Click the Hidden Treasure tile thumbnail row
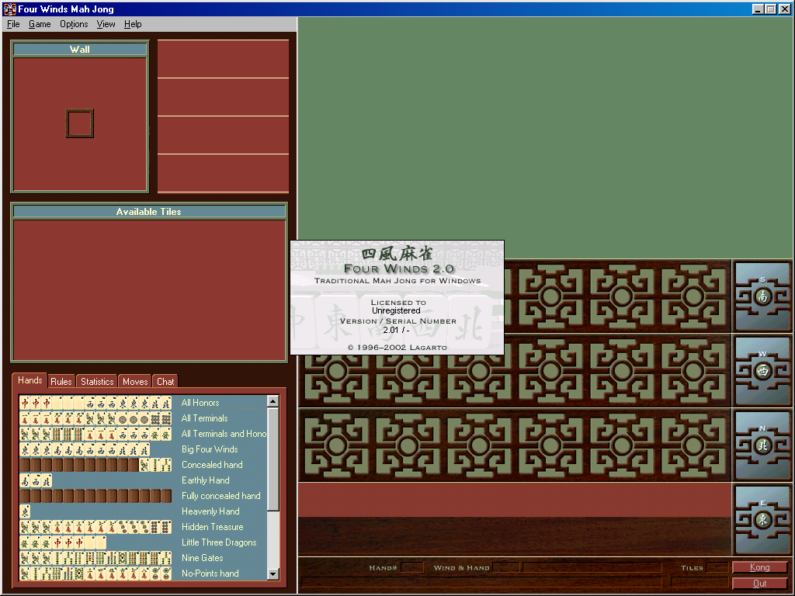Image resolution: width=795 pixels, height=596 pixels. (95, 527)
